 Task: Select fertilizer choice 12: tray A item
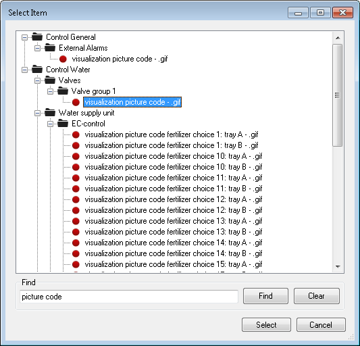[174, 199]
